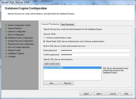The image size is (136, 99).
Task: Click the System Configuration Check step
Action: tap(19, 25)
